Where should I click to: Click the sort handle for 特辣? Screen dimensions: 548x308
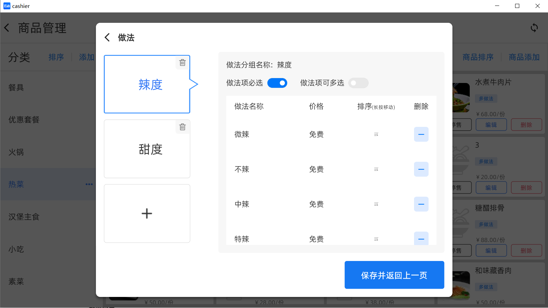[376, 239]
